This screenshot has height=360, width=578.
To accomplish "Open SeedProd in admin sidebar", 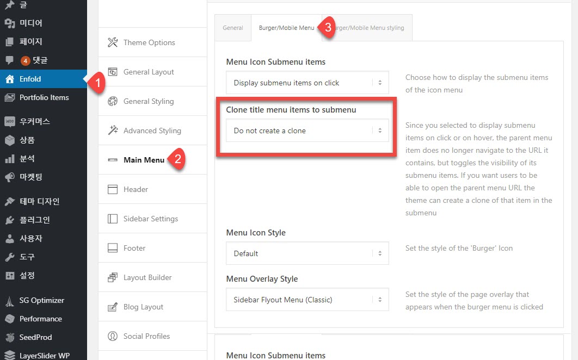I will pos(44,337).
